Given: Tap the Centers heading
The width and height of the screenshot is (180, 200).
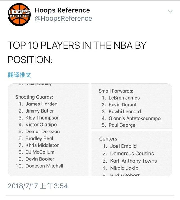Looking at the screenshot, I should click(109, 139).
